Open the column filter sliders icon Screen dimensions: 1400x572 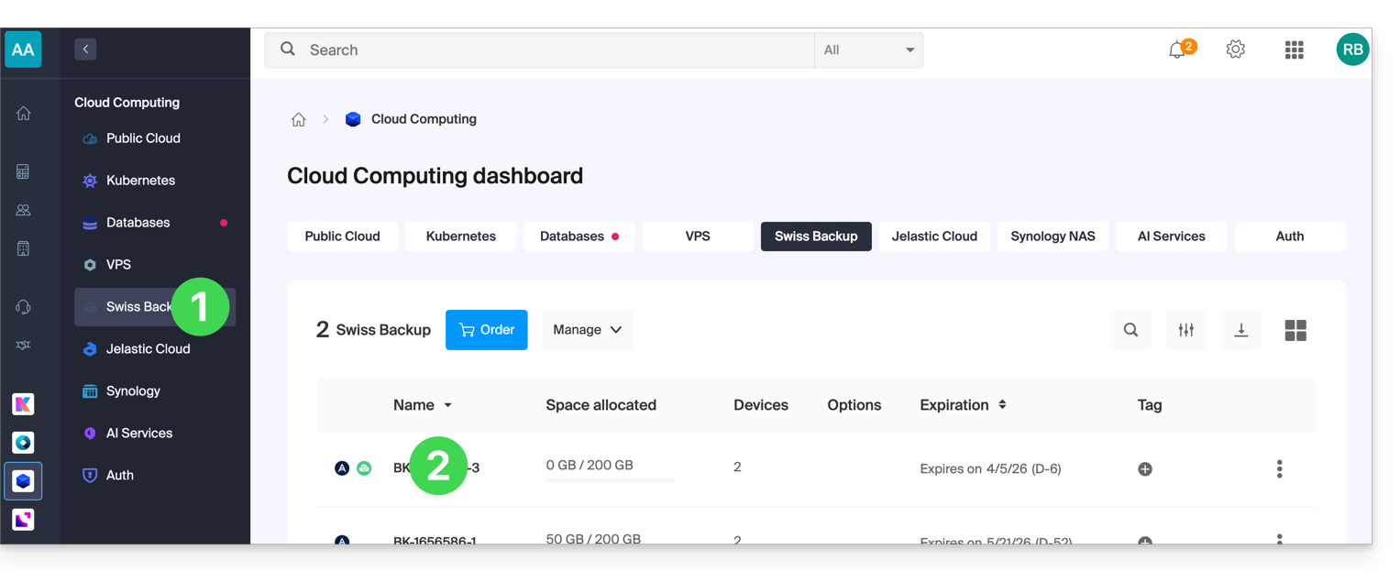pos(1185,330)
